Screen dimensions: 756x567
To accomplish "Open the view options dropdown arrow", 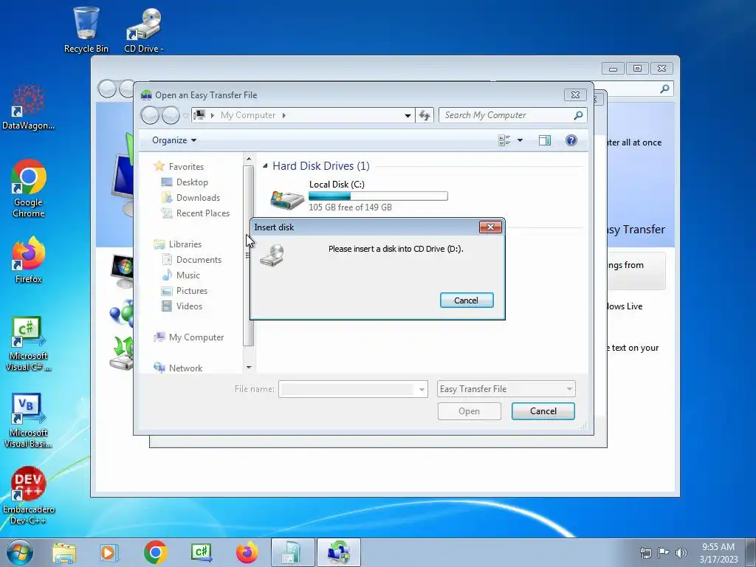I will [520, 140].
